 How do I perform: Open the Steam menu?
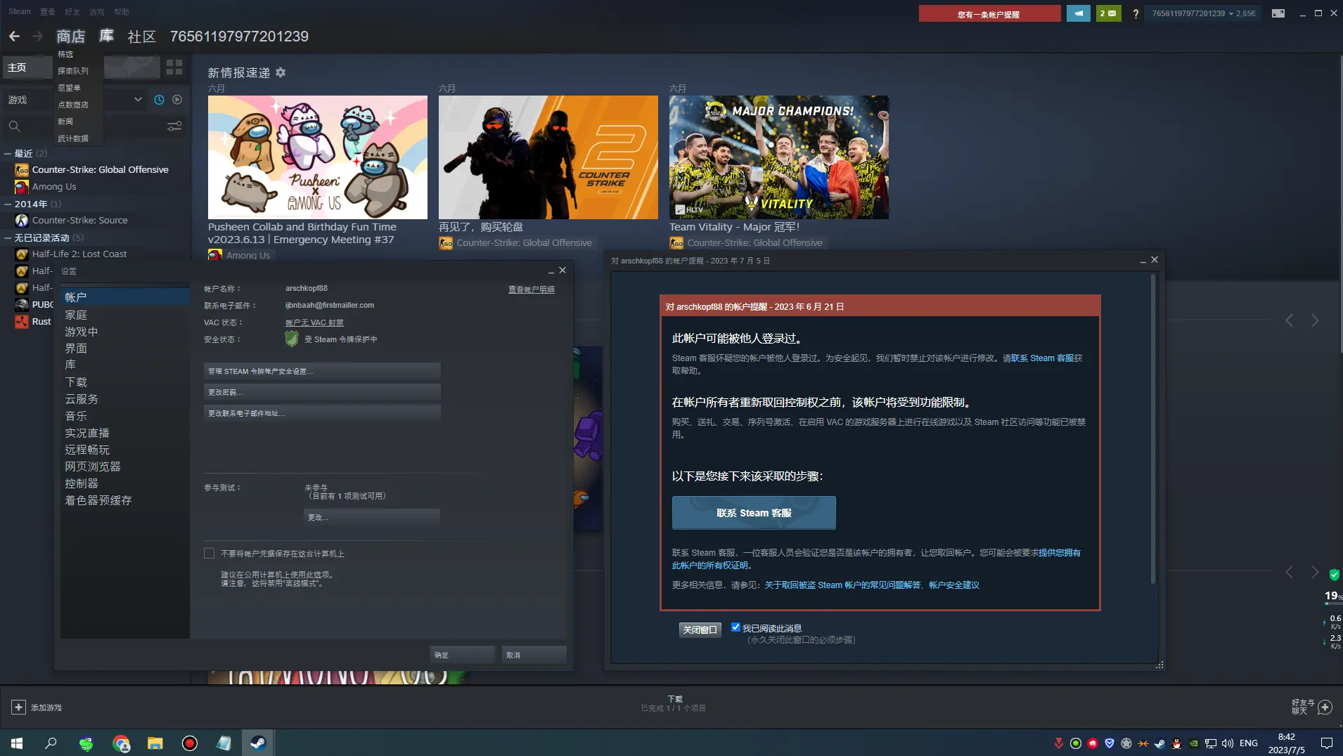pos(20,11)
